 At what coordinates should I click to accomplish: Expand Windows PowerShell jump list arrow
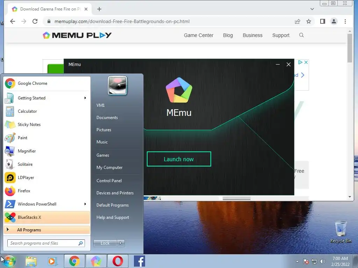click(85, 204)
